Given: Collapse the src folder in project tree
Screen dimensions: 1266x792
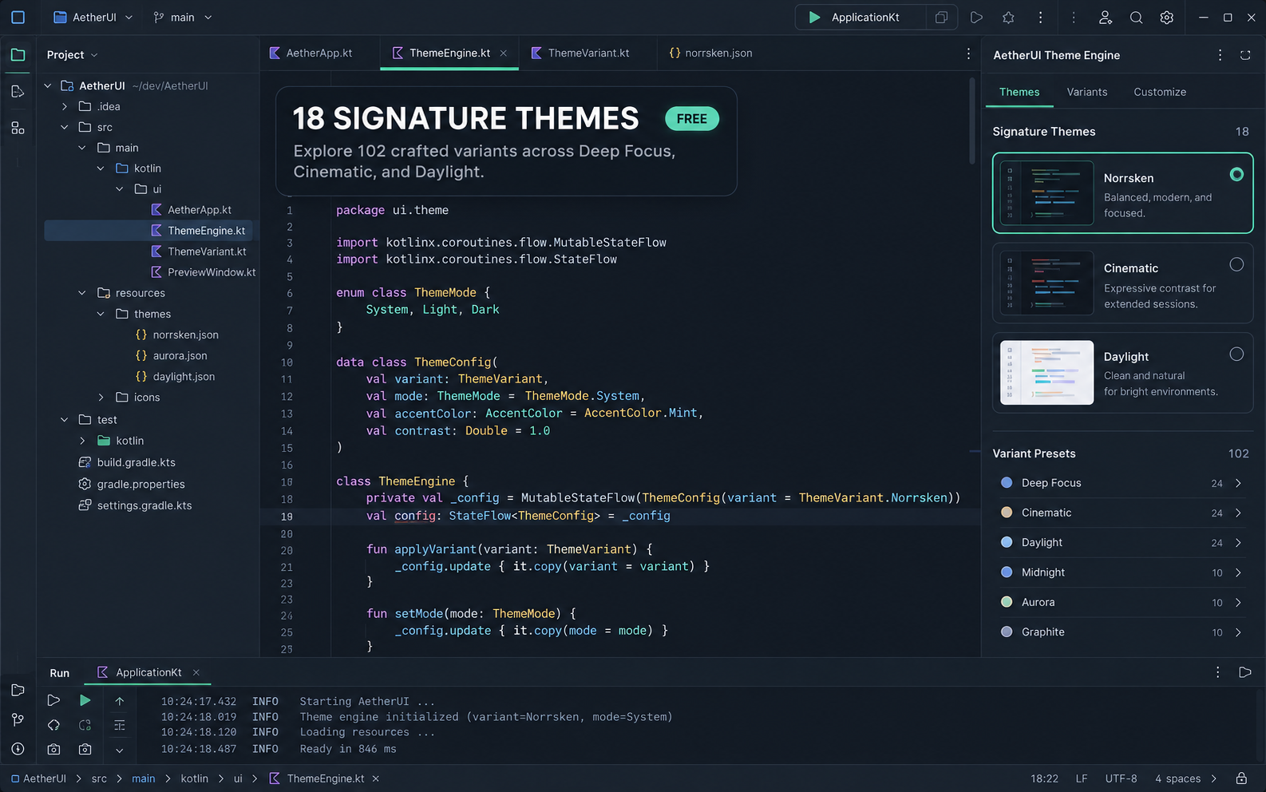Looking at the screenshot, I should (x=65, y=127).
